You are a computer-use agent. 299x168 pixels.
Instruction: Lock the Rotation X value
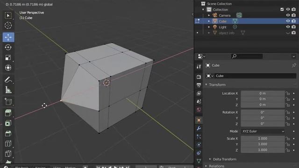click(288, 112)
